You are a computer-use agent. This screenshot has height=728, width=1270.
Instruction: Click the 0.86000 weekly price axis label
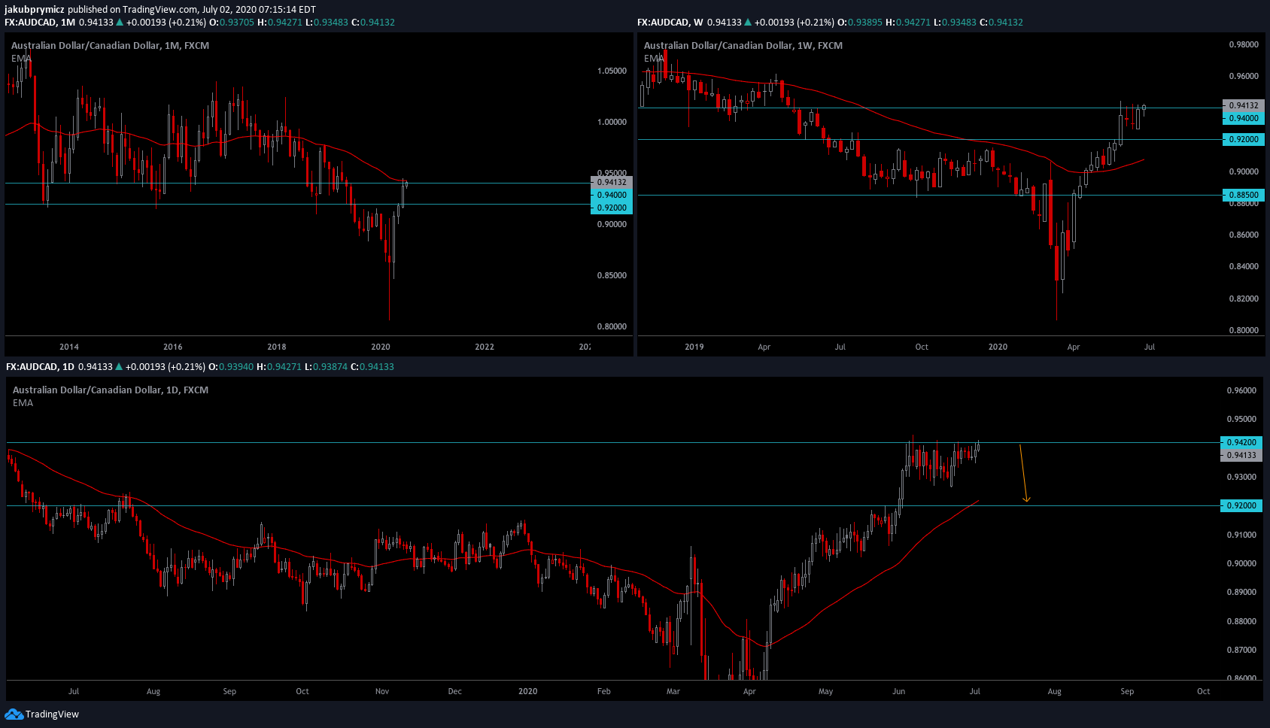click(1244, 235)
